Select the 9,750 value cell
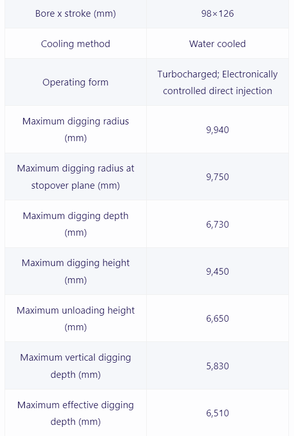This screenshot has width=294, height=436. pyautogui.click(x=218, y=177)
